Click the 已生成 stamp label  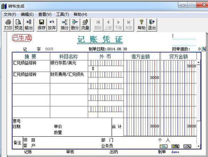click(22, 38)
